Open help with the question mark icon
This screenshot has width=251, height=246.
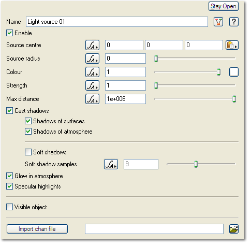pos(234,22)
